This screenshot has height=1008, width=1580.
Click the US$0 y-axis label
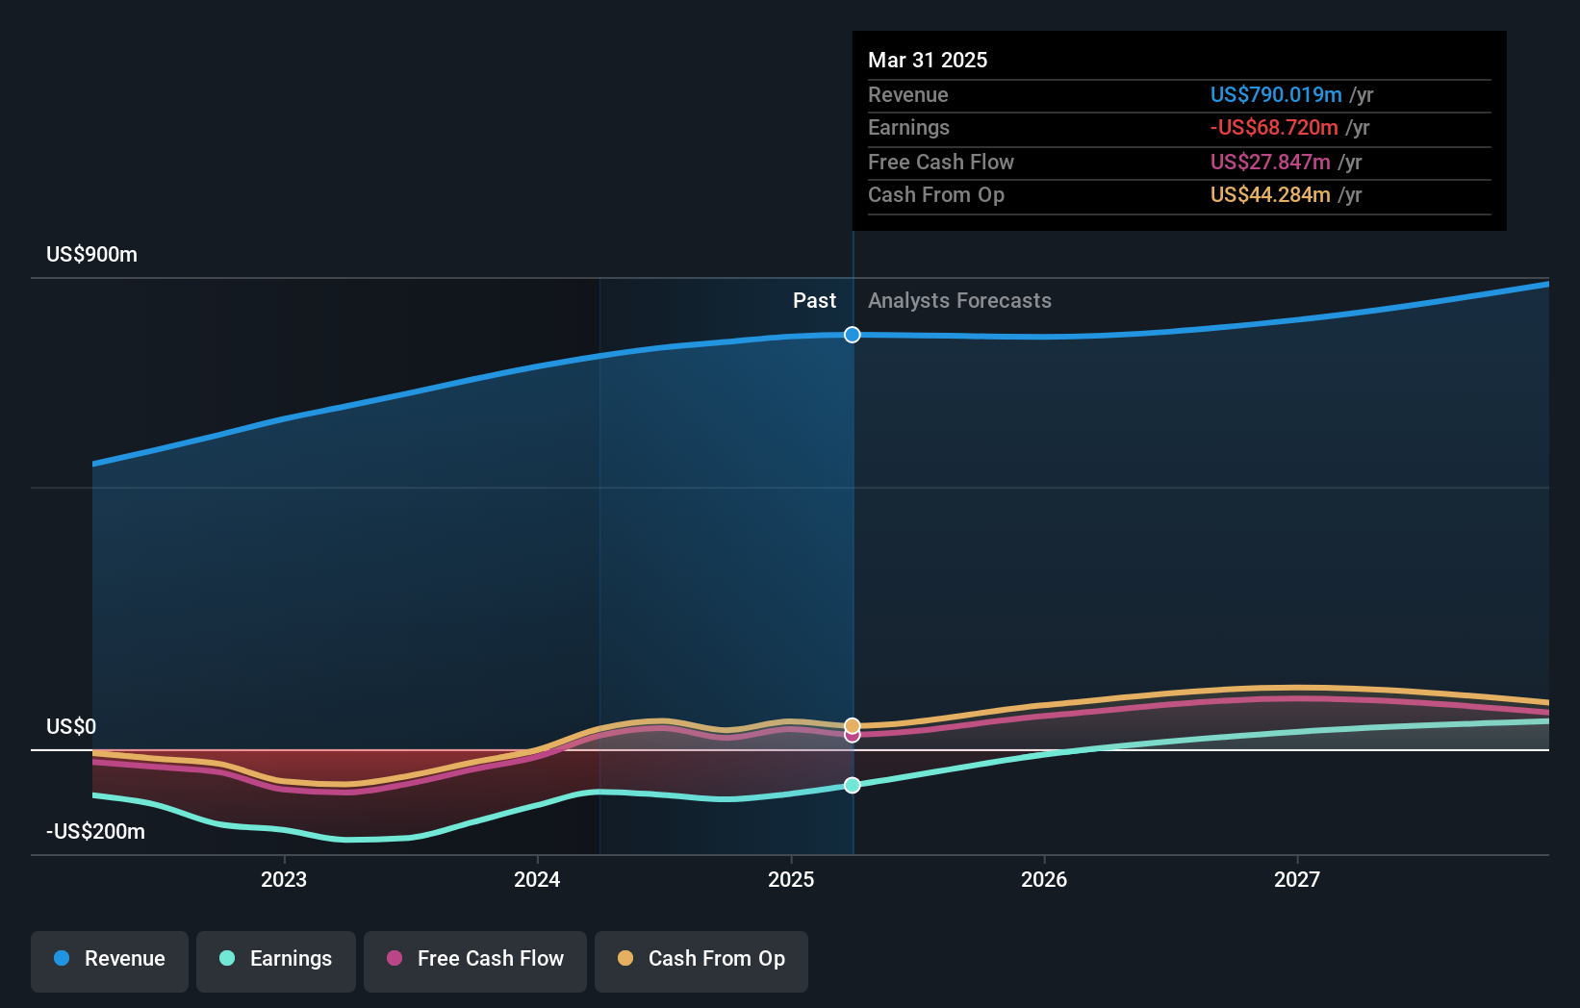[71, 726]
